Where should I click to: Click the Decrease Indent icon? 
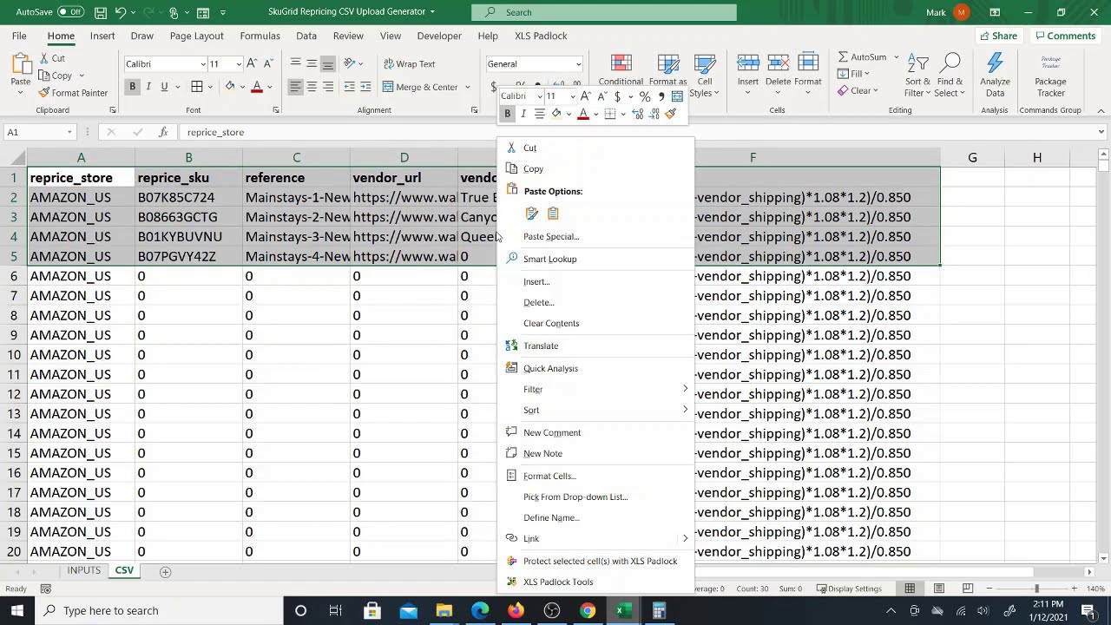pyautogui.click(x=349, y=87)
